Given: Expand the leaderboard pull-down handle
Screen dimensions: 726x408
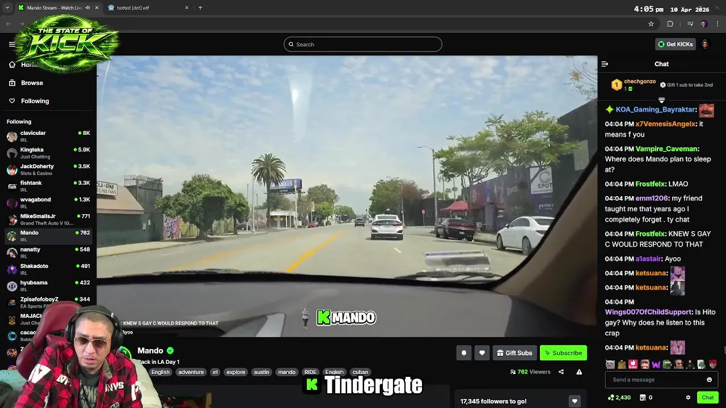Looking at the screenshot, I should pos(661,100).
